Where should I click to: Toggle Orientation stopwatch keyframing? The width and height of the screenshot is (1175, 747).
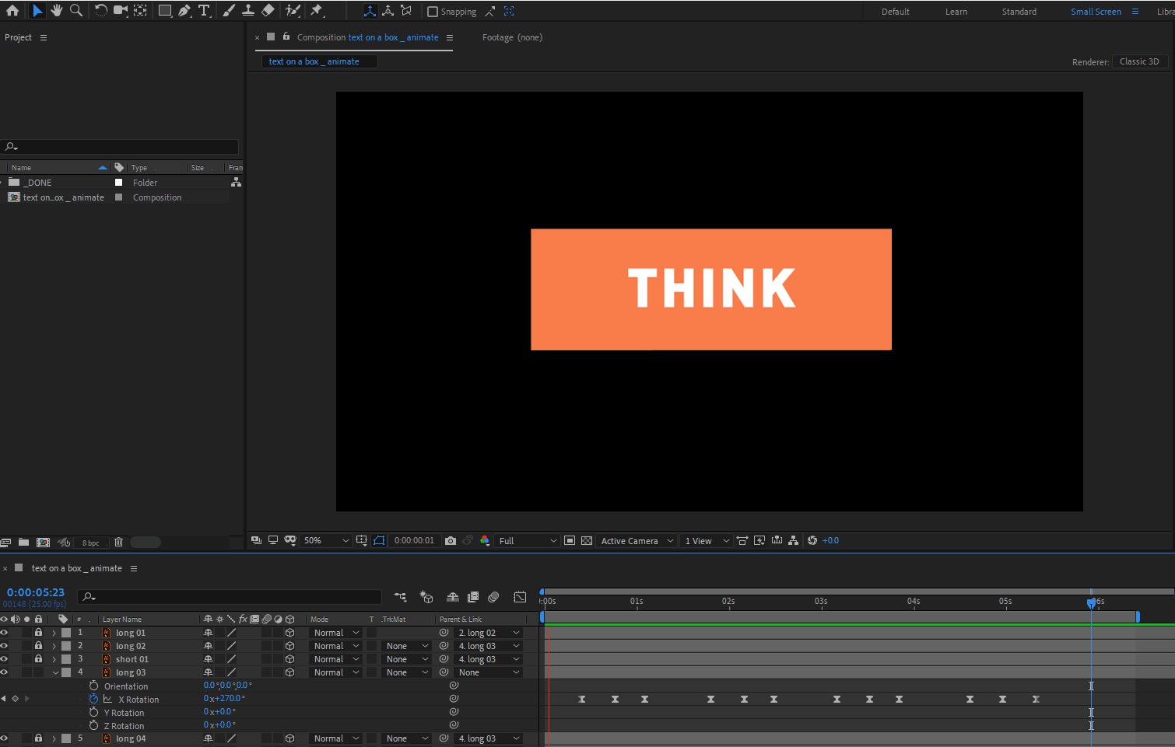(x=93, y=686)
